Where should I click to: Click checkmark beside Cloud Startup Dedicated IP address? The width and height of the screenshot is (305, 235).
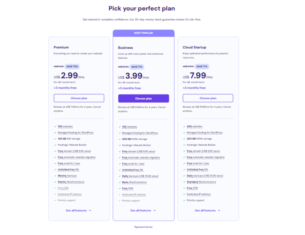click(184, 194)
